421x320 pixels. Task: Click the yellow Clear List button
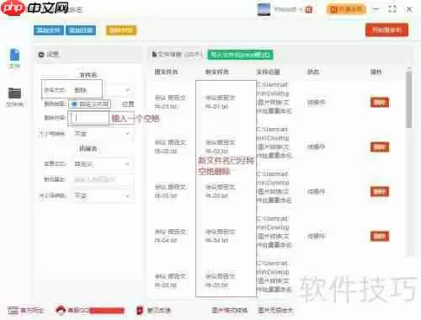pos(121,30)
